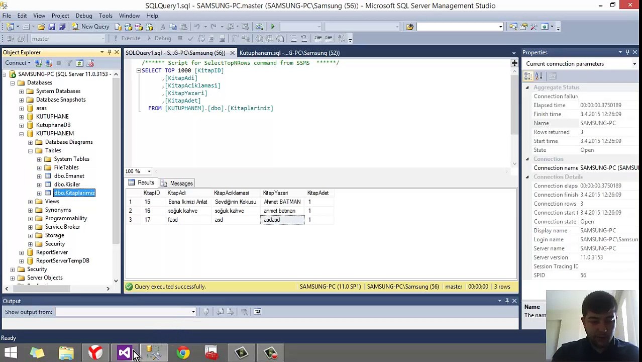Click the Property Pages icon
642x362 pixels.
click(553, 76)
